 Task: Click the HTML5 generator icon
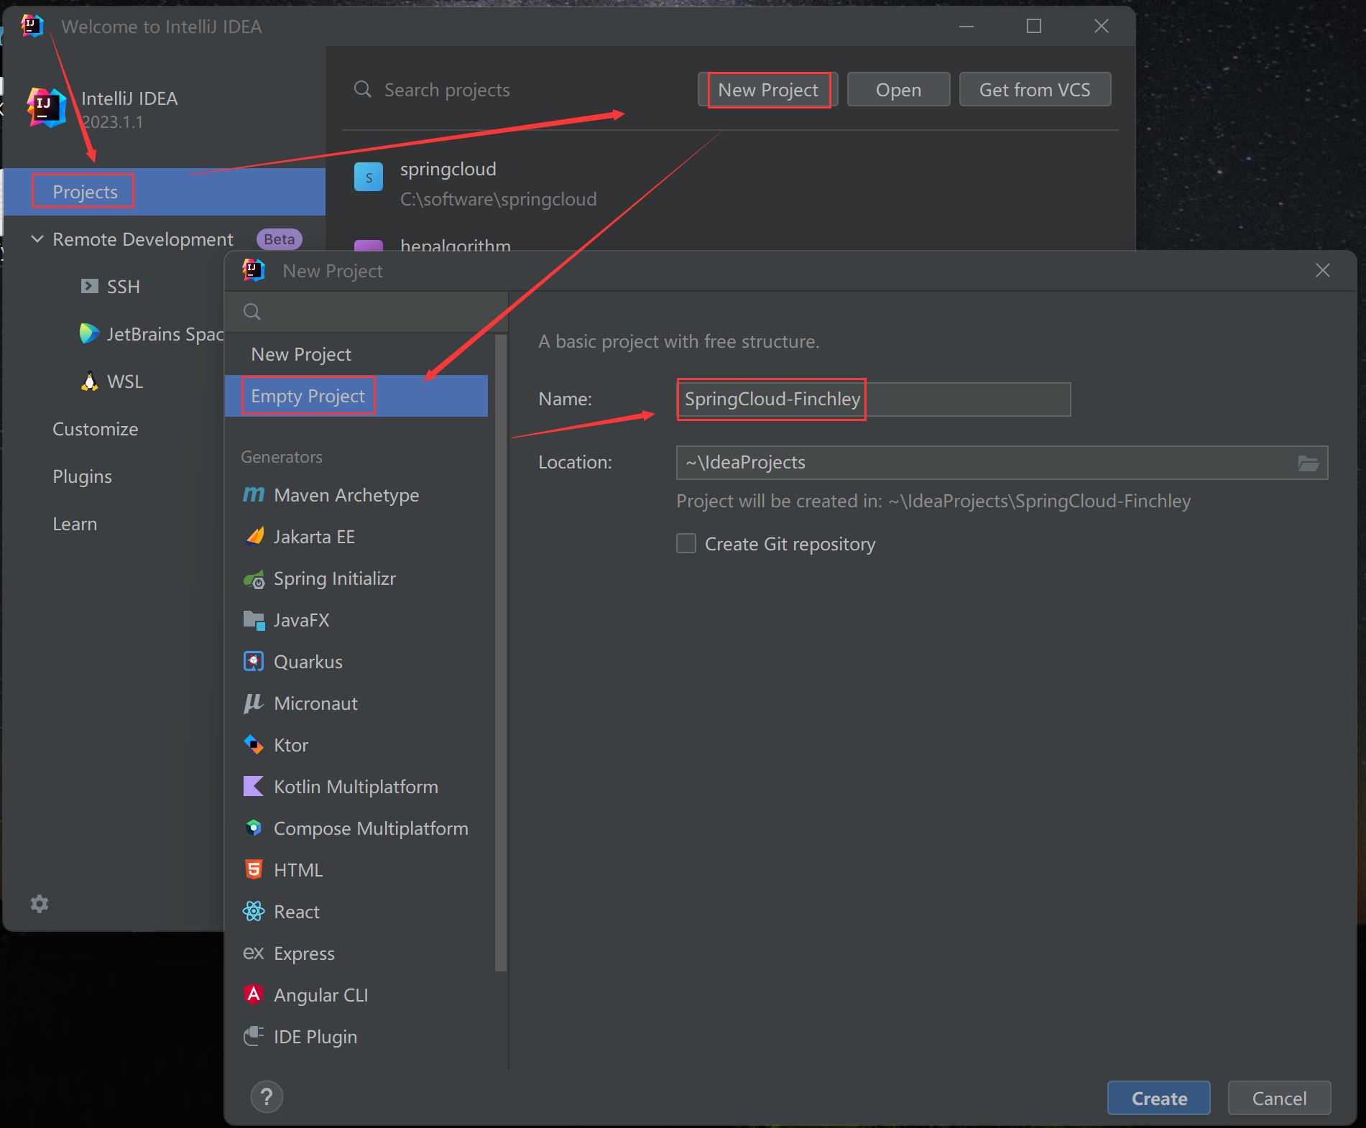(254, 870)
